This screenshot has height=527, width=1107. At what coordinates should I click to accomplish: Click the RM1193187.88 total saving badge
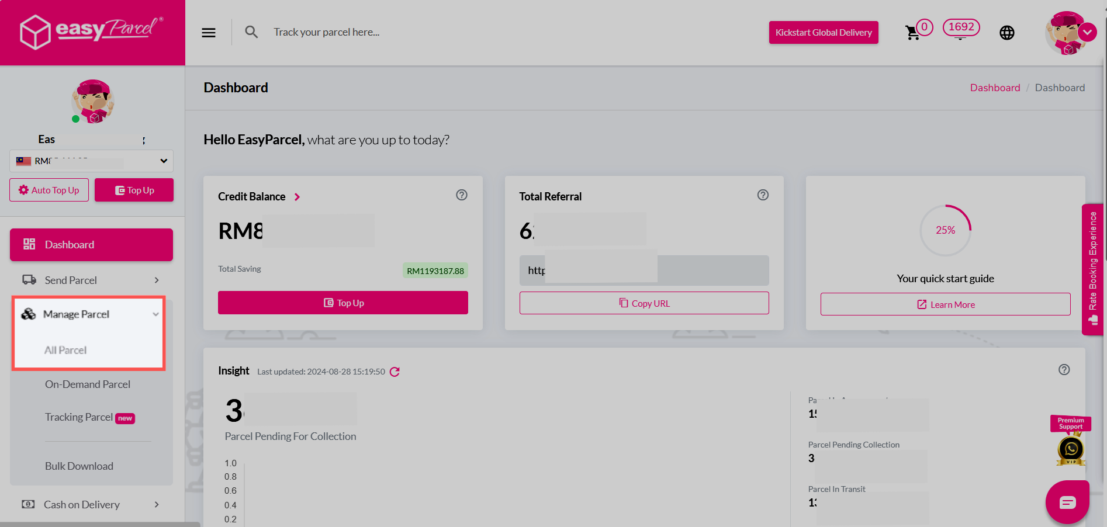pyautogui.click(x=435, y=271)
